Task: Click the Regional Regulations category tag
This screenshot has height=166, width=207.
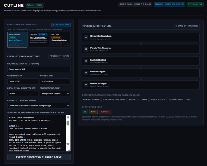Action: pyautogui.click(x=179, y=100)
